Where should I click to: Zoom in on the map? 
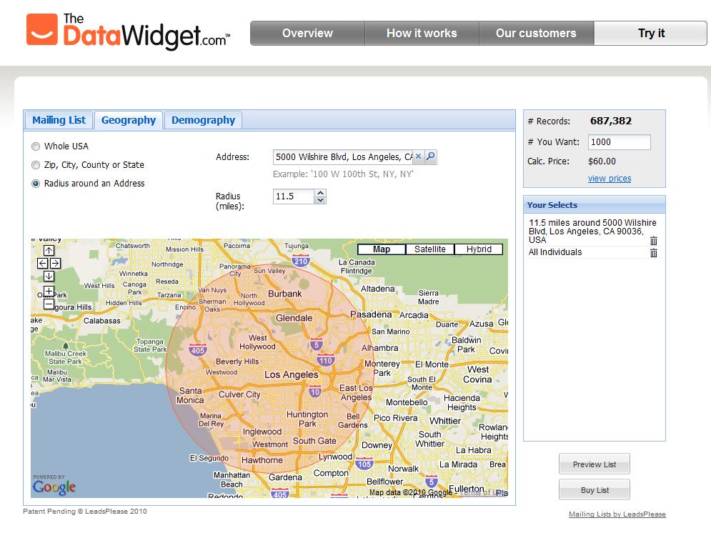[49, 291]
